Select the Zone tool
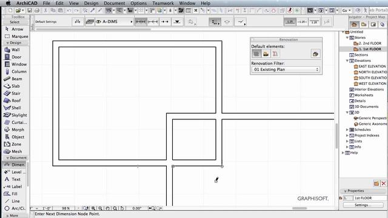Viewport: 388px width, 218px height. (13, 144)
